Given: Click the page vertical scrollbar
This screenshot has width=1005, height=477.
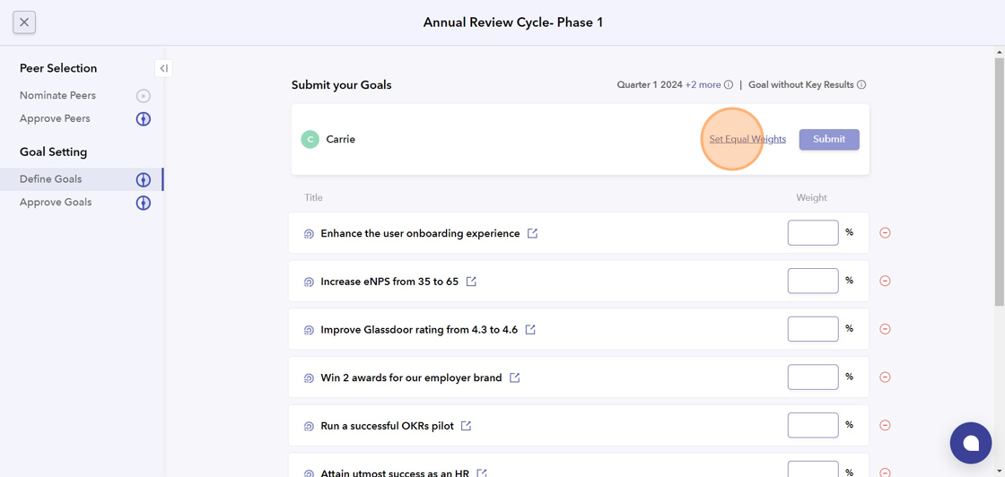Looking at the screenshot, I should click(999, 179).
